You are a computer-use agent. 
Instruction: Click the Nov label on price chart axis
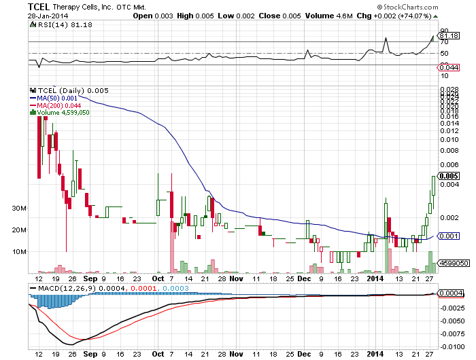(x=236, y=278)
